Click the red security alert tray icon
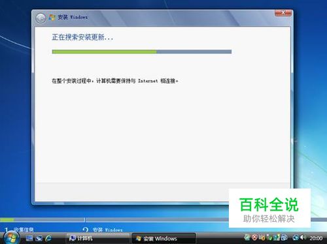 pos(254,237)
